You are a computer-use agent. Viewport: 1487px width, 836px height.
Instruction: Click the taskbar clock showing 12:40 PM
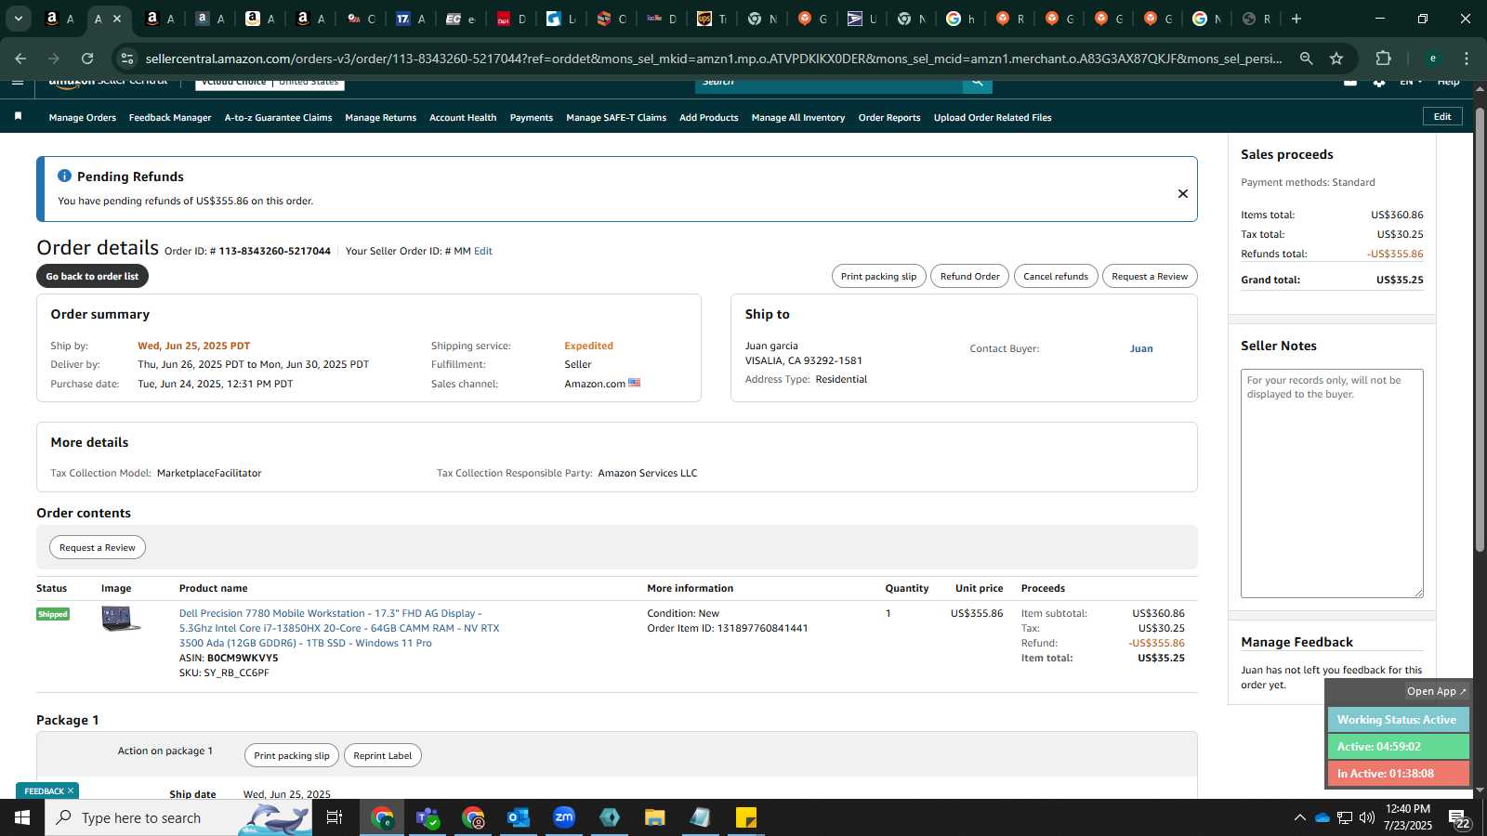[1408, 817]
